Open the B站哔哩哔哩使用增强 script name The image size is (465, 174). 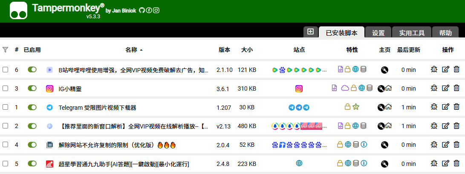[x=133, y=70]
